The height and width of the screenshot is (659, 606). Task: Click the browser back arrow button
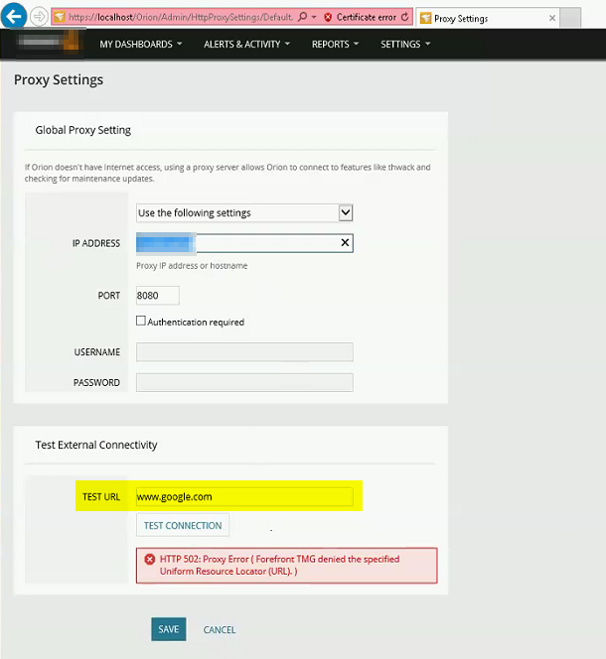[14, 16]
